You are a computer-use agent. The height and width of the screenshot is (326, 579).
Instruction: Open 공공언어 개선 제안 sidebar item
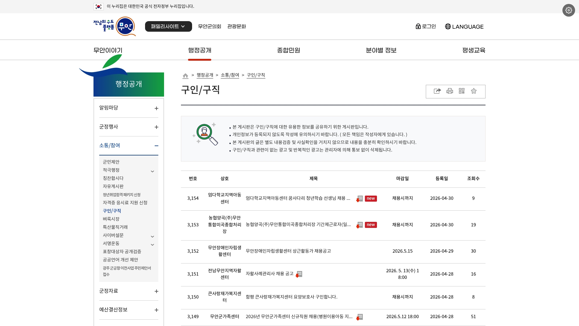coord(120,260)
